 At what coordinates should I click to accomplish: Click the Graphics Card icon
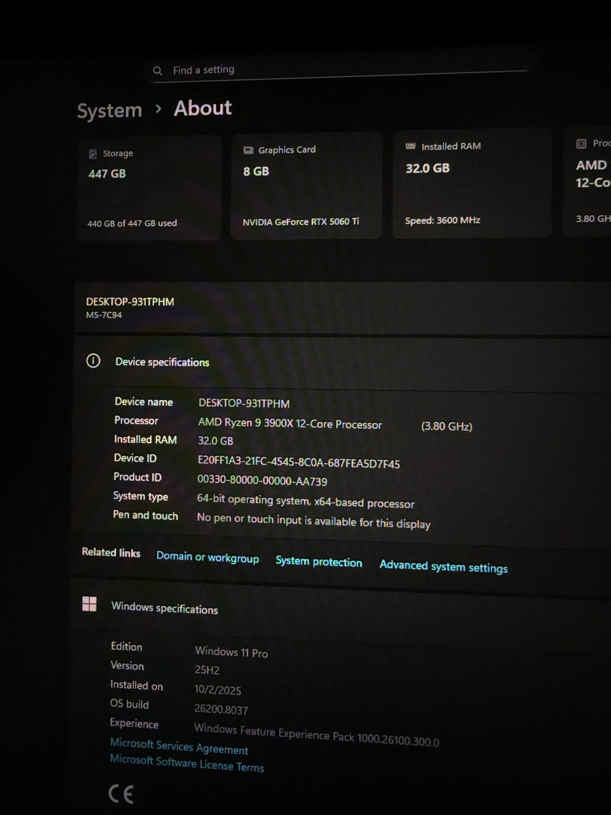248,150
